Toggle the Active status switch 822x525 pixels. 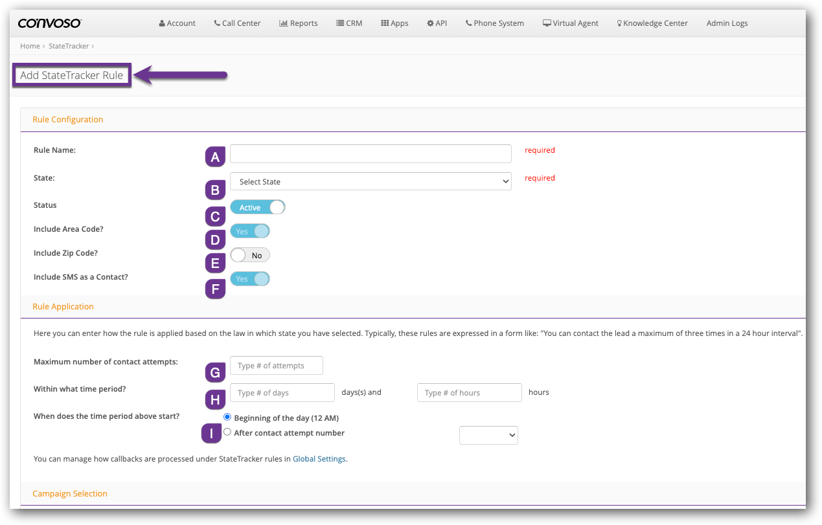point(257,207)
